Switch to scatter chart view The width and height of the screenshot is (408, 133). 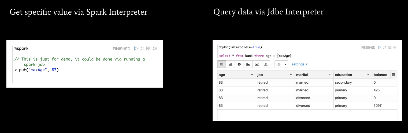(265, 64)
